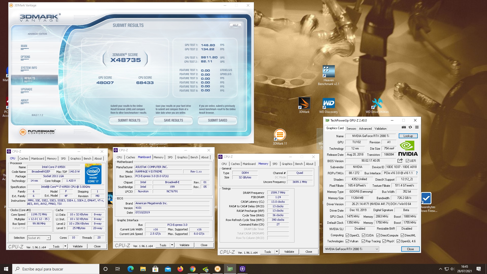This screenshot has width=487, height=274.
Task: Open the Heaven Benchmark v2.1 desktop shortcut
Action: tap(328, 75)
